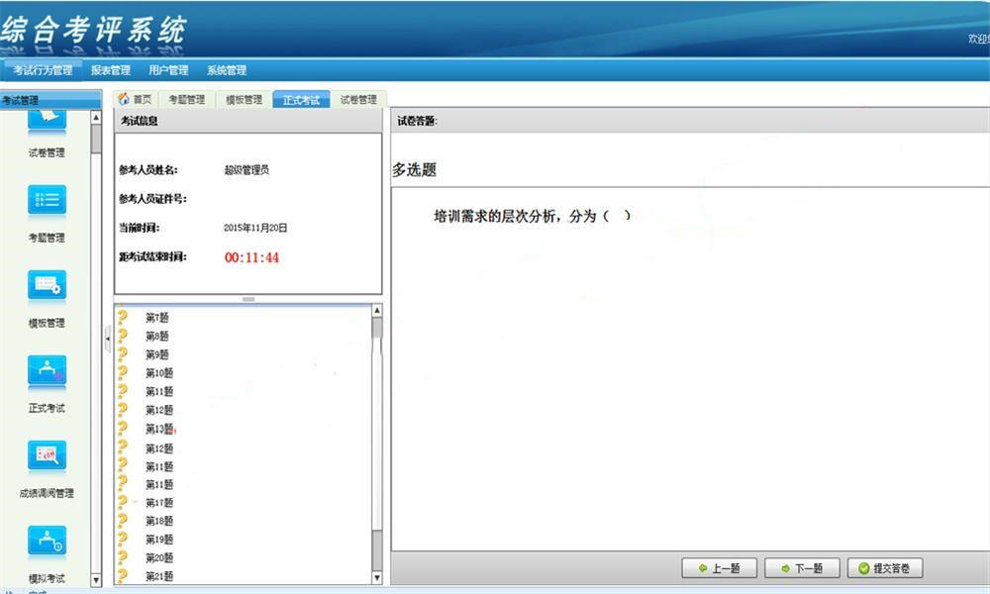Select 第19题 in the question list
The height and width of the screenshot is (594, 990).
coord(159,540)
